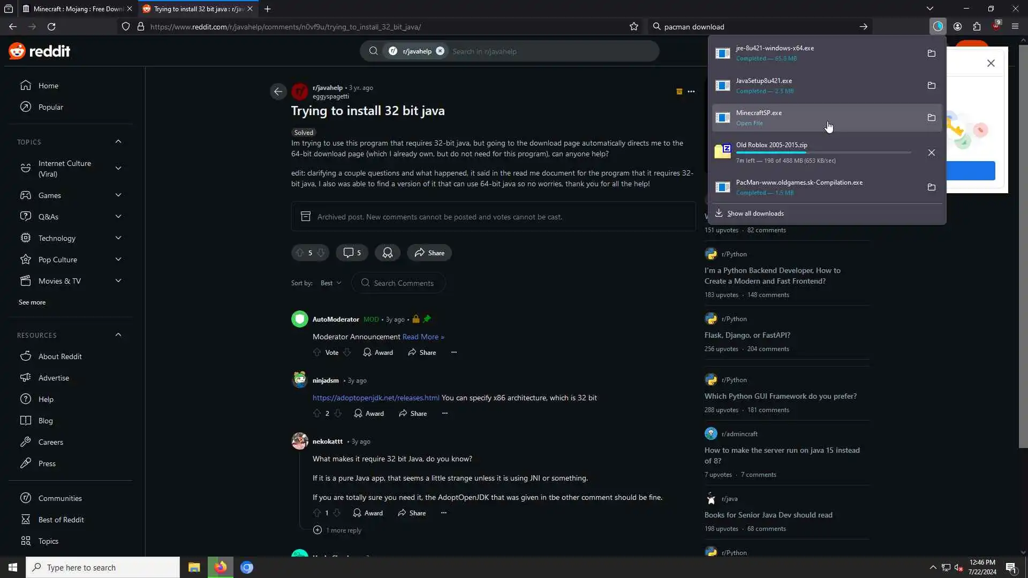The height and width of the screenshot is (578, 1028).
Task: Click Show all downloads
Action: (x=755, y=213)
